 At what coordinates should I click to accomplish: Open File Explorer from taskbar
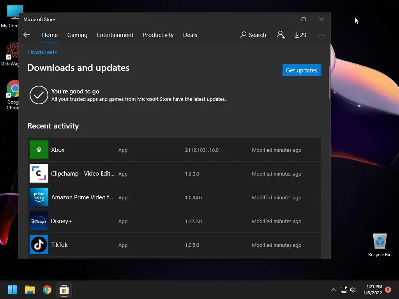[30, 290]
